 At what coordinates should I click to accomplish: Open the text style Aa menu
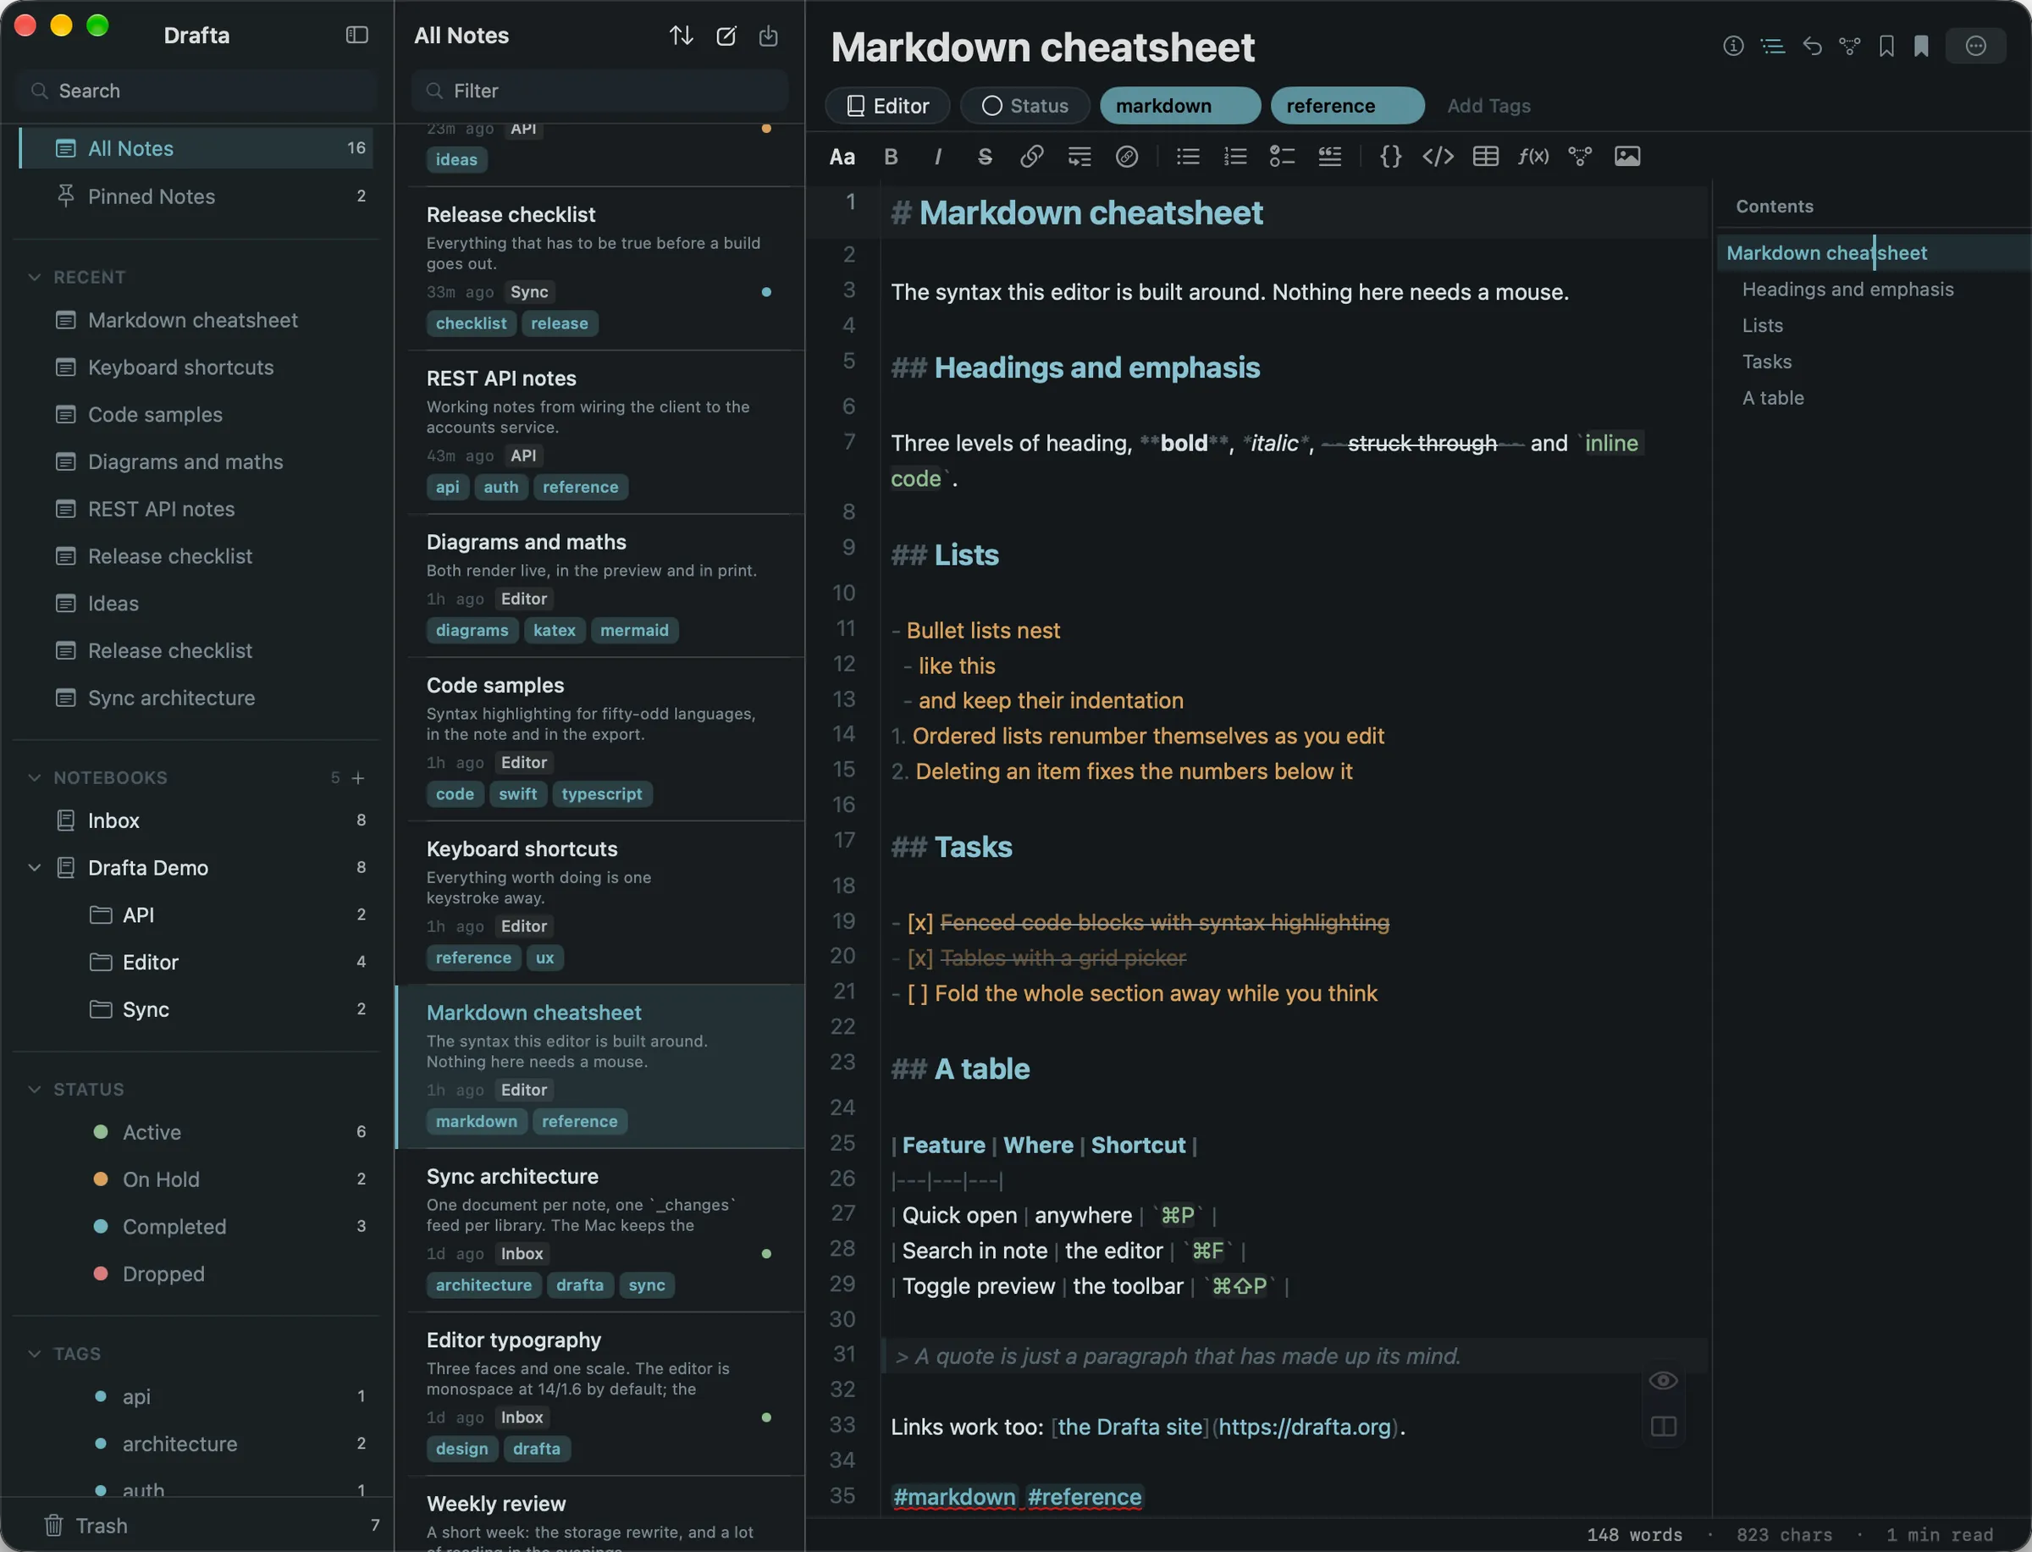coord(842,156)
